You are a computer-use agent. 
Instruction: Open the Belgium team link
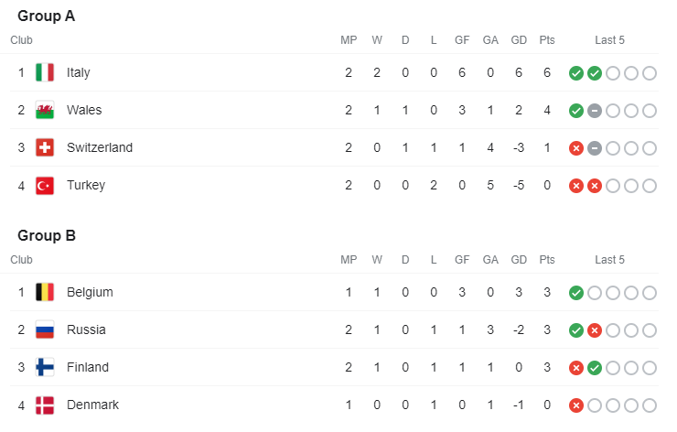point(90,292)
